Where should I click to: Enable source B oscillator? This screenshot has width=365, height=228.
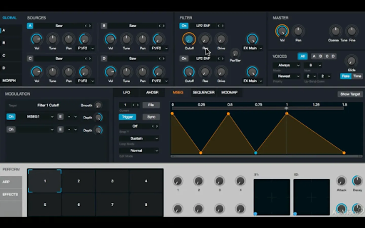(104, 26)
